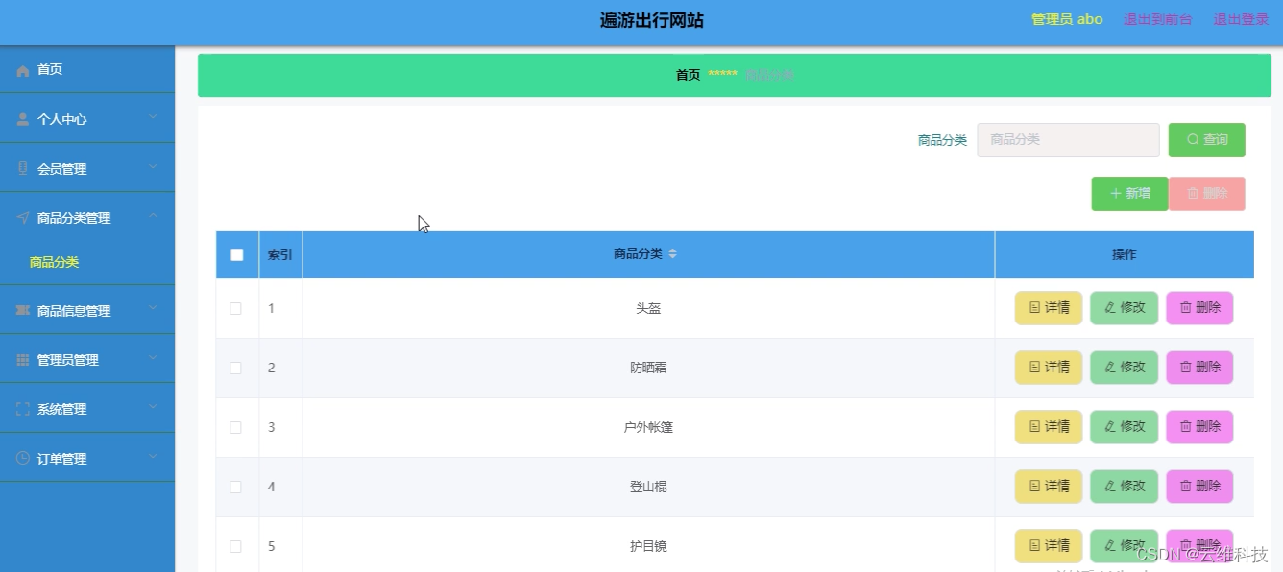The width and height of the screenshot is (1283, 572).
Task: Click the cell text 户外帐篷
Action: point(648,427)
